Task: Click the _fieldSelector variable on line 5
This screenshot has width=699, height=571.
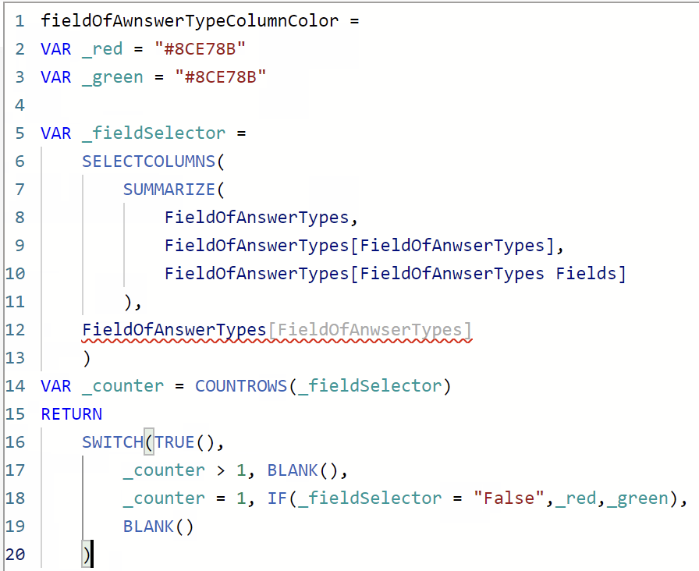Action: (154, 133)
